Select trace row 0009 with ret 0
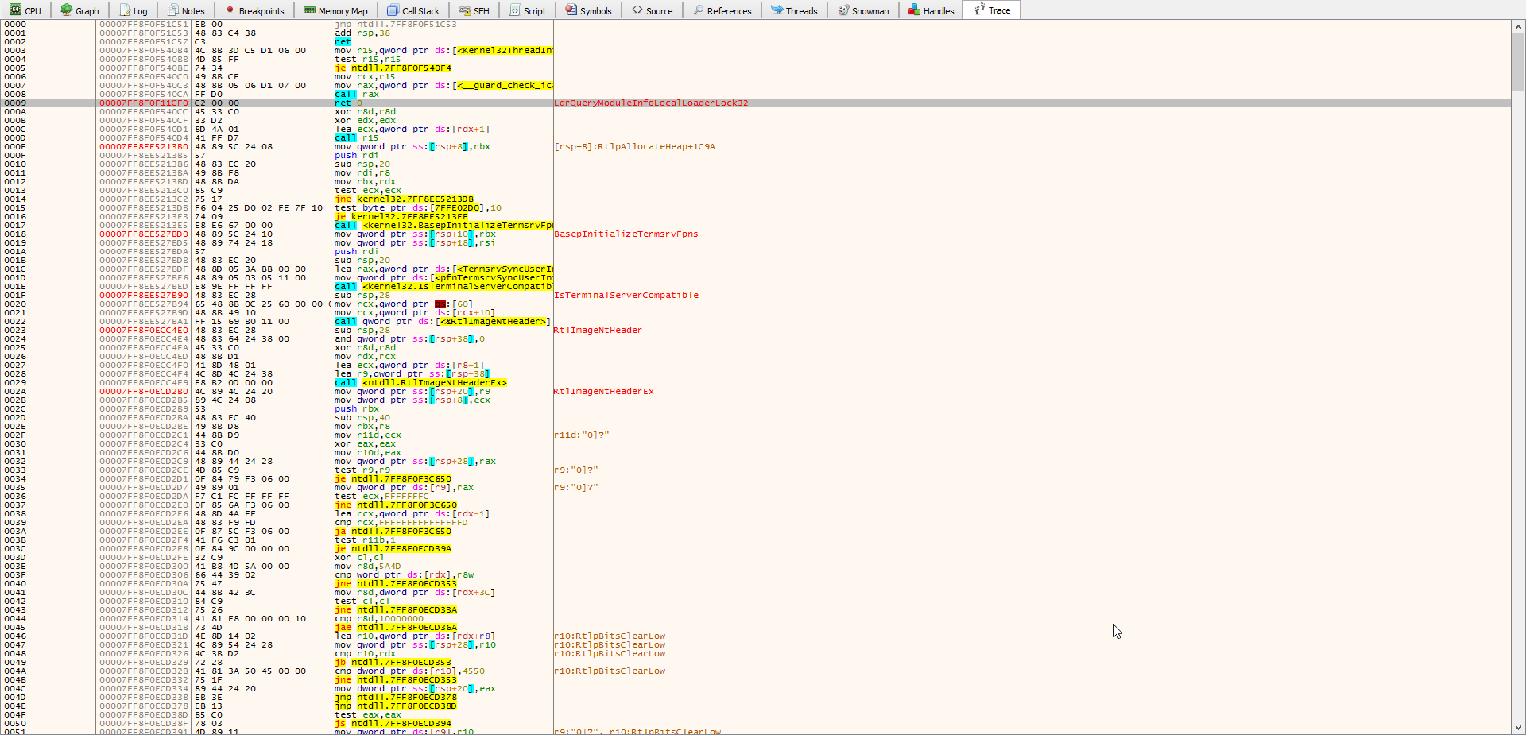 [755, 103]
